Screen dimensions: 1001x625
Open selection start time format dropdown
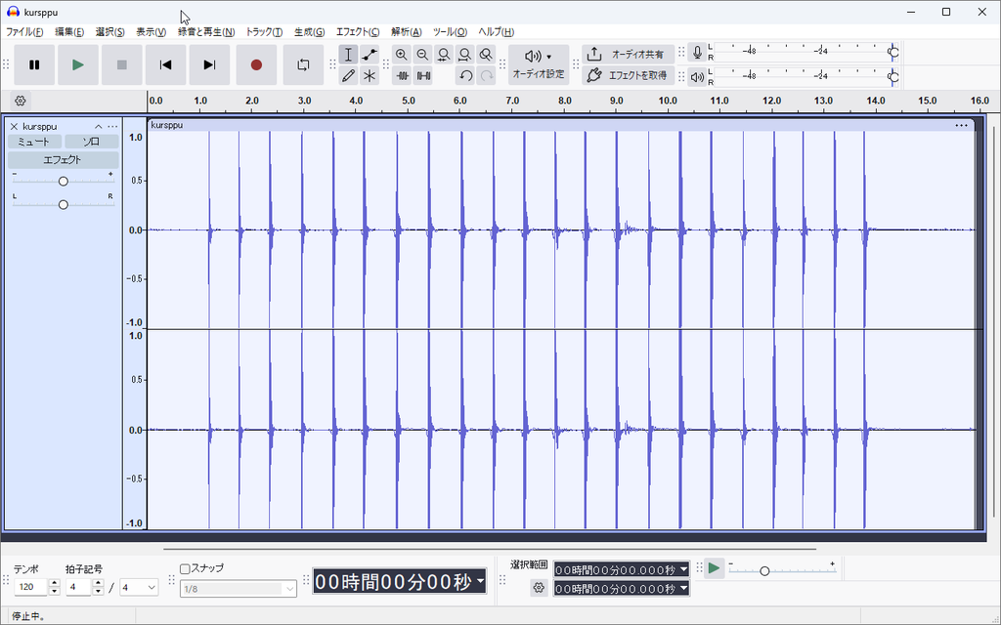[x=683, y=569]
